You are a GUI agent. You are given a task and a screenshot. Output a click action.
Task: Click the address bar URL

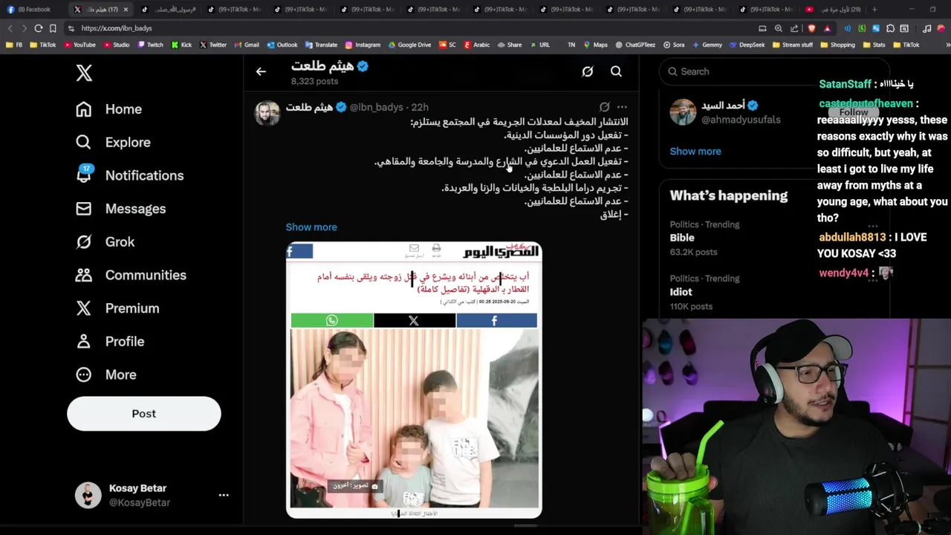(117, 28)
